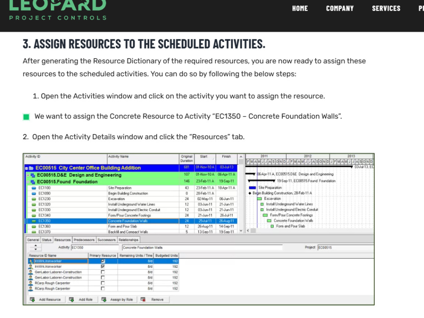The width and height of the screenshot is (424, 318).
Task: Click the EC1320 activity icon
Action: pos(34,204)
